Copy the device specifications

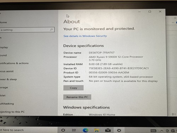point(73,88)
